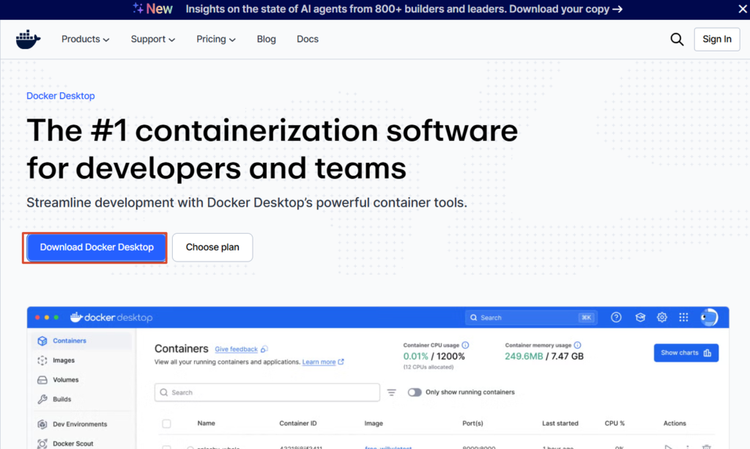Screen dimensions: 750x449
Task: Open the Learn more link
Action: click(319, 362)
